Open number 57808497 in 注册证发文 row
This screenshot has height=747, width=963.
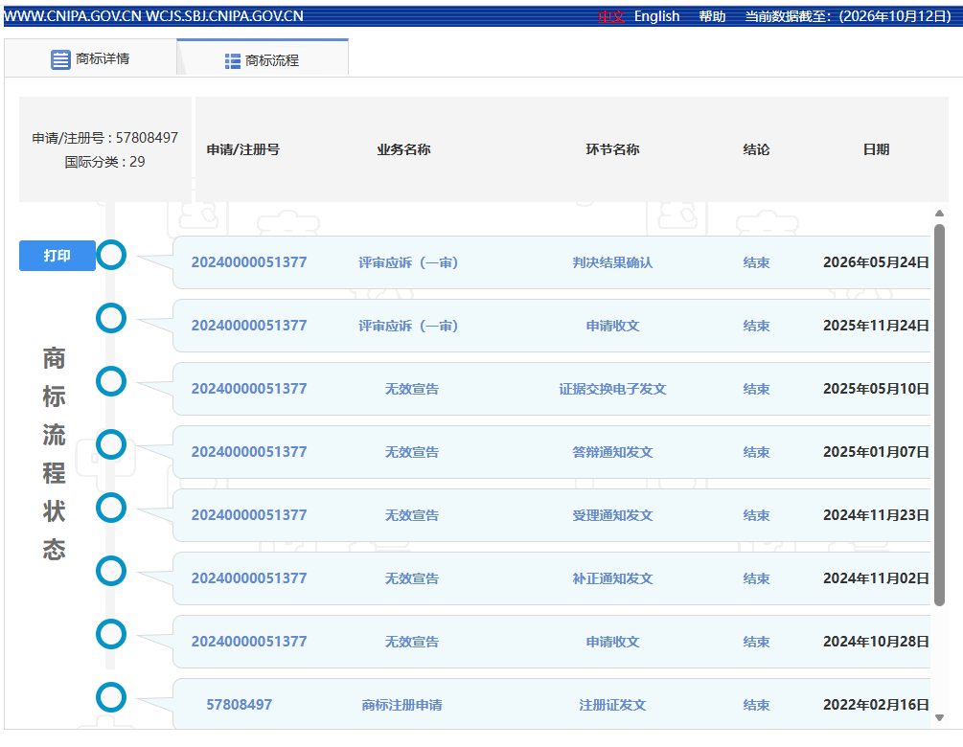pos(239,705)
